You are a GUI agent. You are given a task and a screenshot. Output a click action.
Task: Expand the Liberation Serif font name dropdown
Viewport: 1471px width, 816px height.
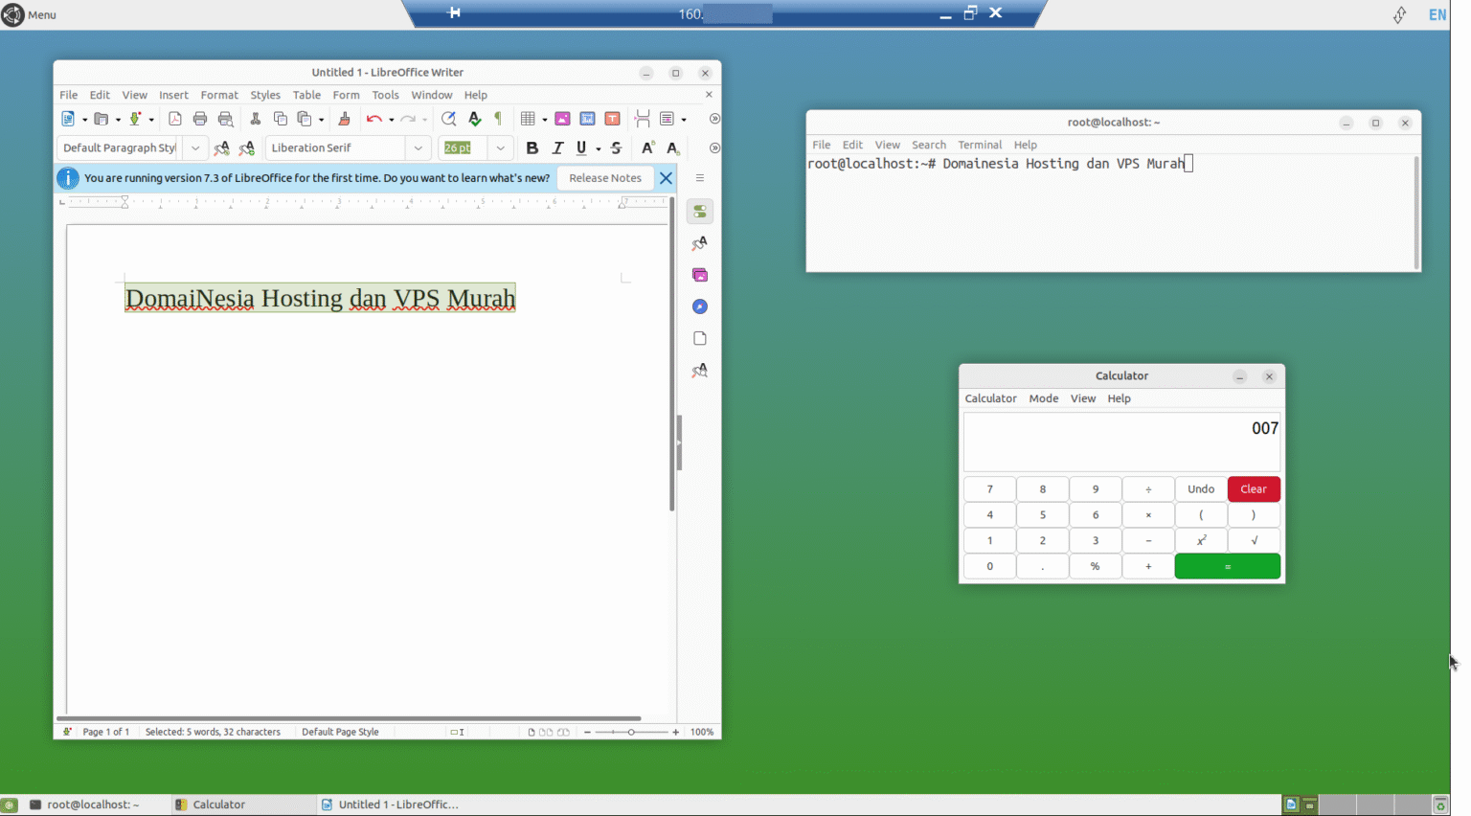[x=419, y=147]
